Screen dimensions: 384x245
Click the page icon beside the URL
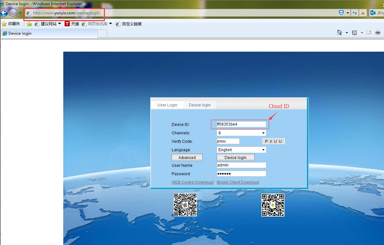pos(29,13)
